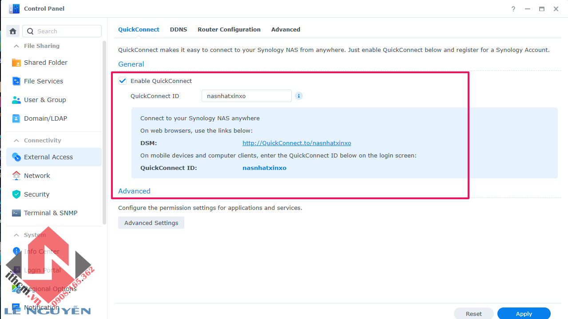Screen dimensions: 568x319
Task: Collapse the File Sharing section
Action: click(16, 46)
